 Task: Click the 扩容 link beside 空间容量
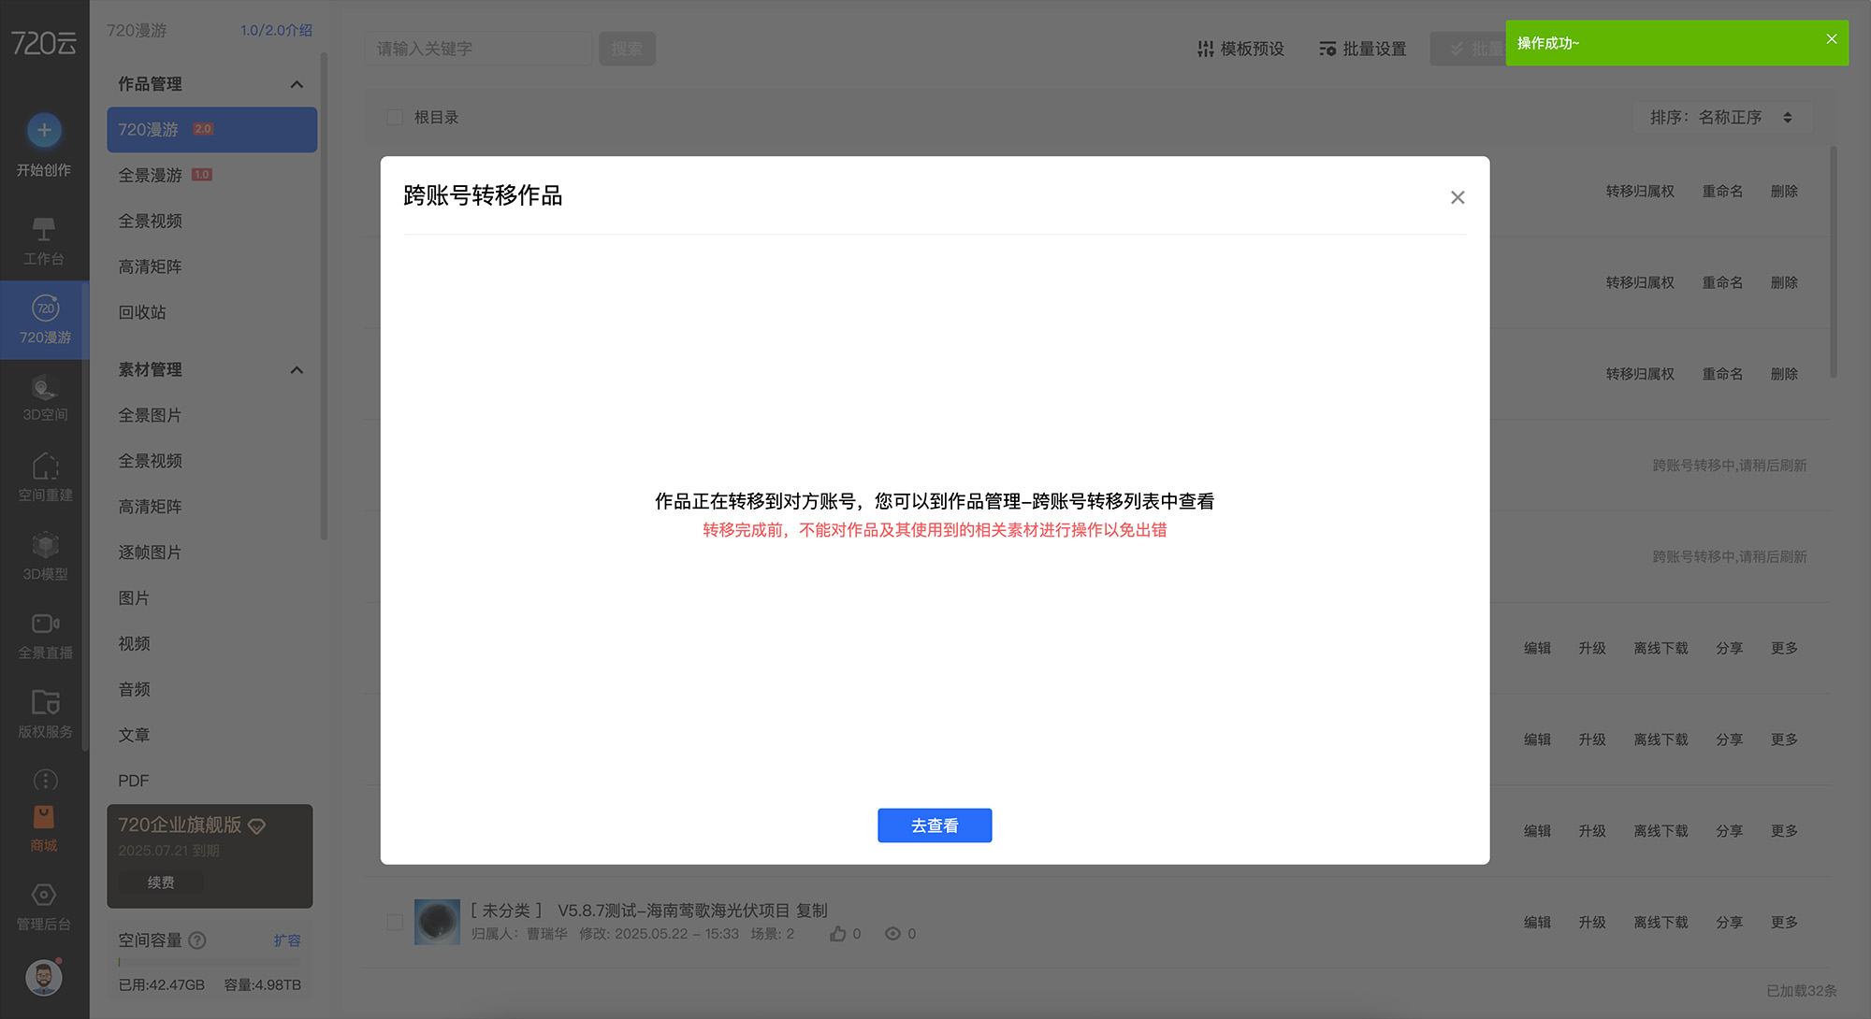(x=287, y=940)
